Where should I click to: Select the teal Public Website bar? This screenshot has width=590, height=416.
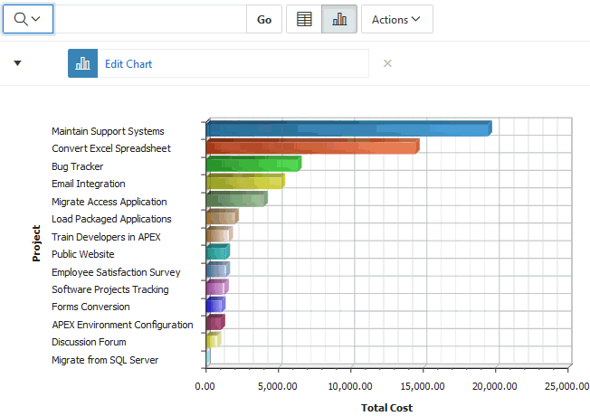pos(217,251)
